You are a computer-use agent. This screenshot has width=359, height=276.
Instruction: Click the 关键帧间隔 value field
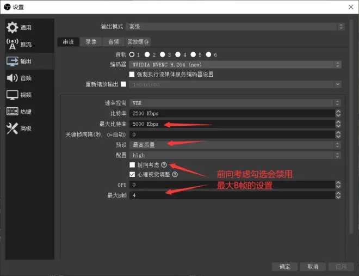click(x=232, y=134)
